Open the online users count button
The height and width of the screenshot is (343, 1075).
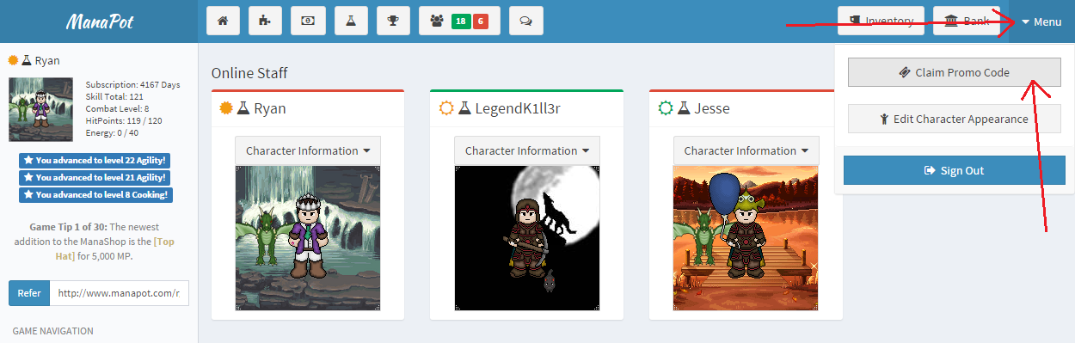coord(459,21)
